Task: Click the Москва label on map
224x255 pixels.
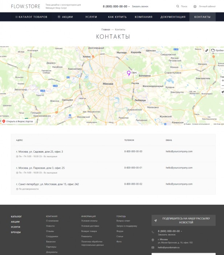Action: click(108, 84)
